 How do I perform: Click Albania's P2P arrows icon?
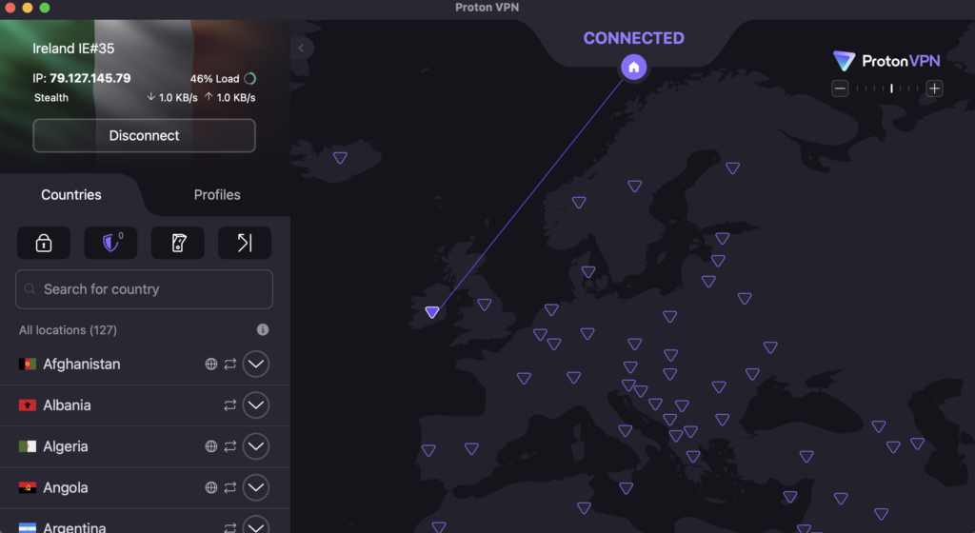pyautogui.click(x=230, y=405)
